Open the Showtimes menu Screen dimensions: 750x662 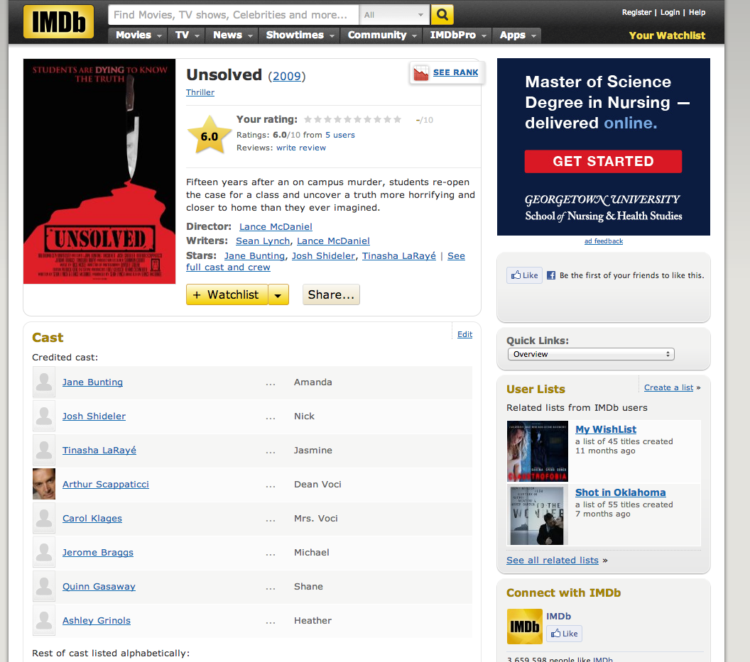(300, 35)
